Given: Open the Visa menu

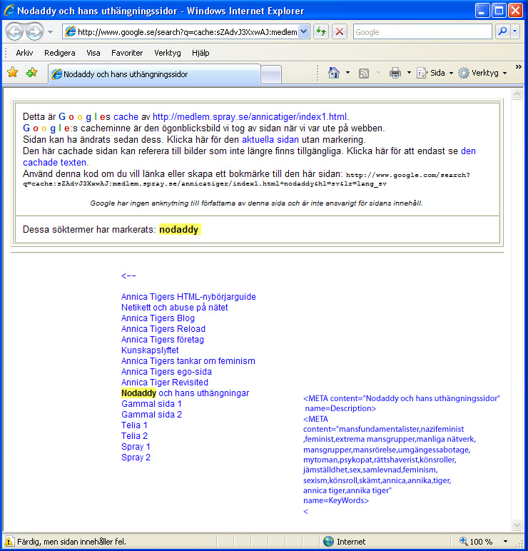Looking at the screenshot, I should [93, 53].
